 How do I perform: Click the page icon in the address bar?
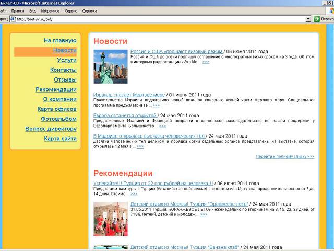pyautogui.click(x=12, y=19)
